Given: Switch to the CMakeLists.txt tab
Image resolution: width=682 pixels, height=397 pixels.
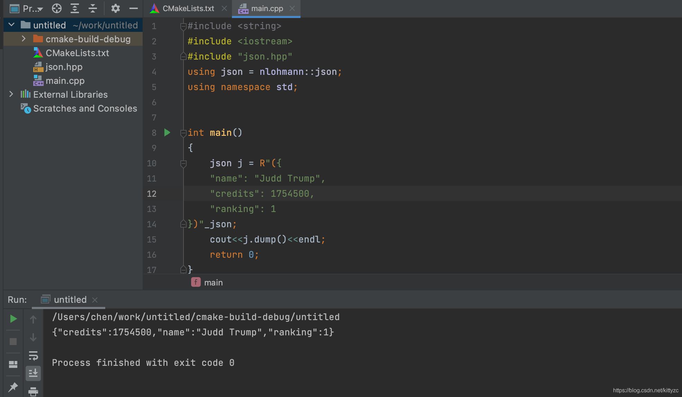Looking at the screenshot, I should pos(186,9).
